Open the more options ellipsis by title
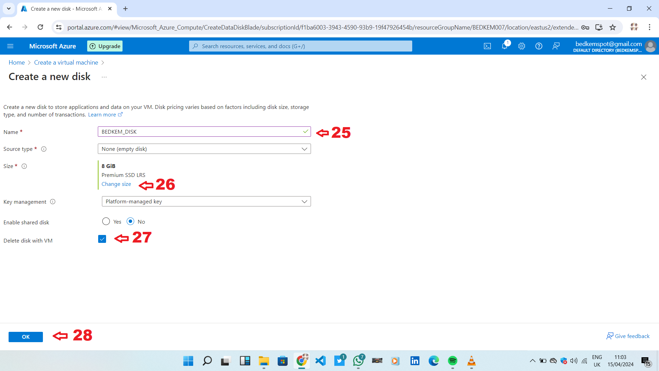This screenshot has height=371, width=659. click(x=104, y=77)
